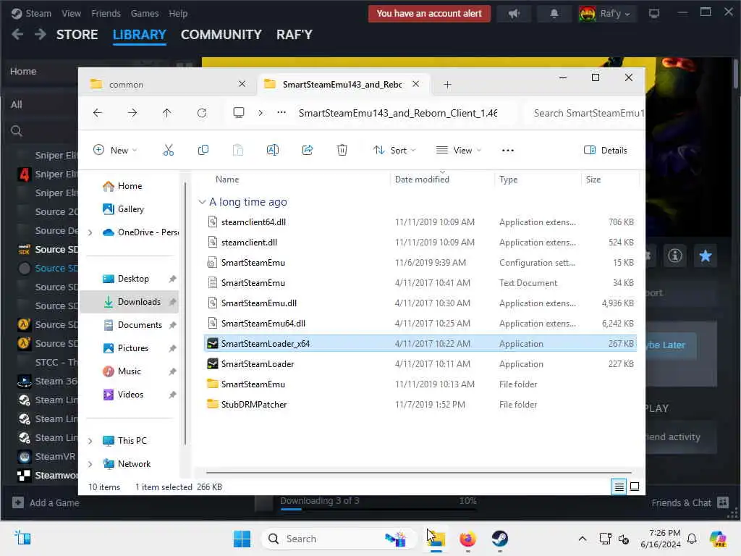Open Widgets from the taskbar corner
This screenshot has height=556, width=741.
click(x=22, y=538)
